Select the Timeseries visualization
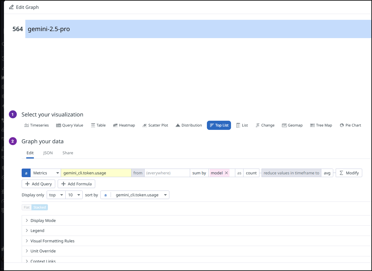Image resolution: width=372 pixels, height=271 pixels. point(36,125)
